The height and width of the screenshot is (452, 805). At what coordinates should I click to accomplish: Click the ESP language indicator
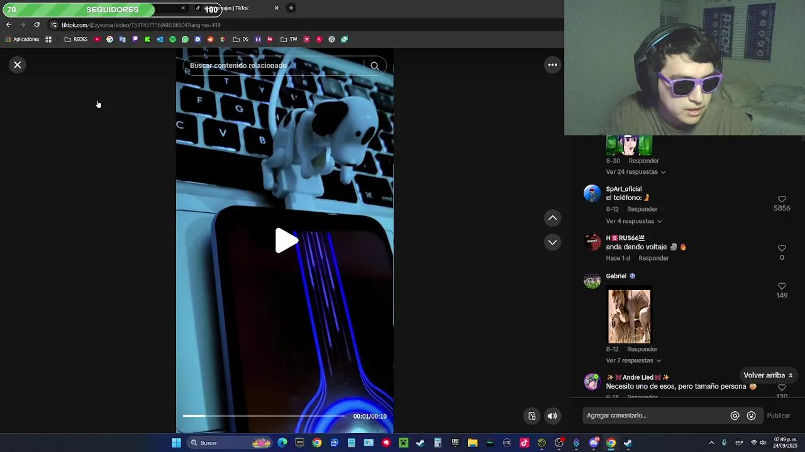[739, 443]
